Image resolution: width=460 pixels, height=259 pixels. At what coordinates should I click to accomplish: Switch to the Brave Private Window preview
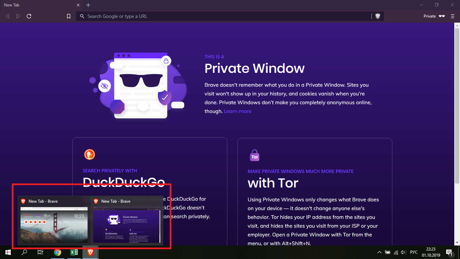[x=127, y=220]
